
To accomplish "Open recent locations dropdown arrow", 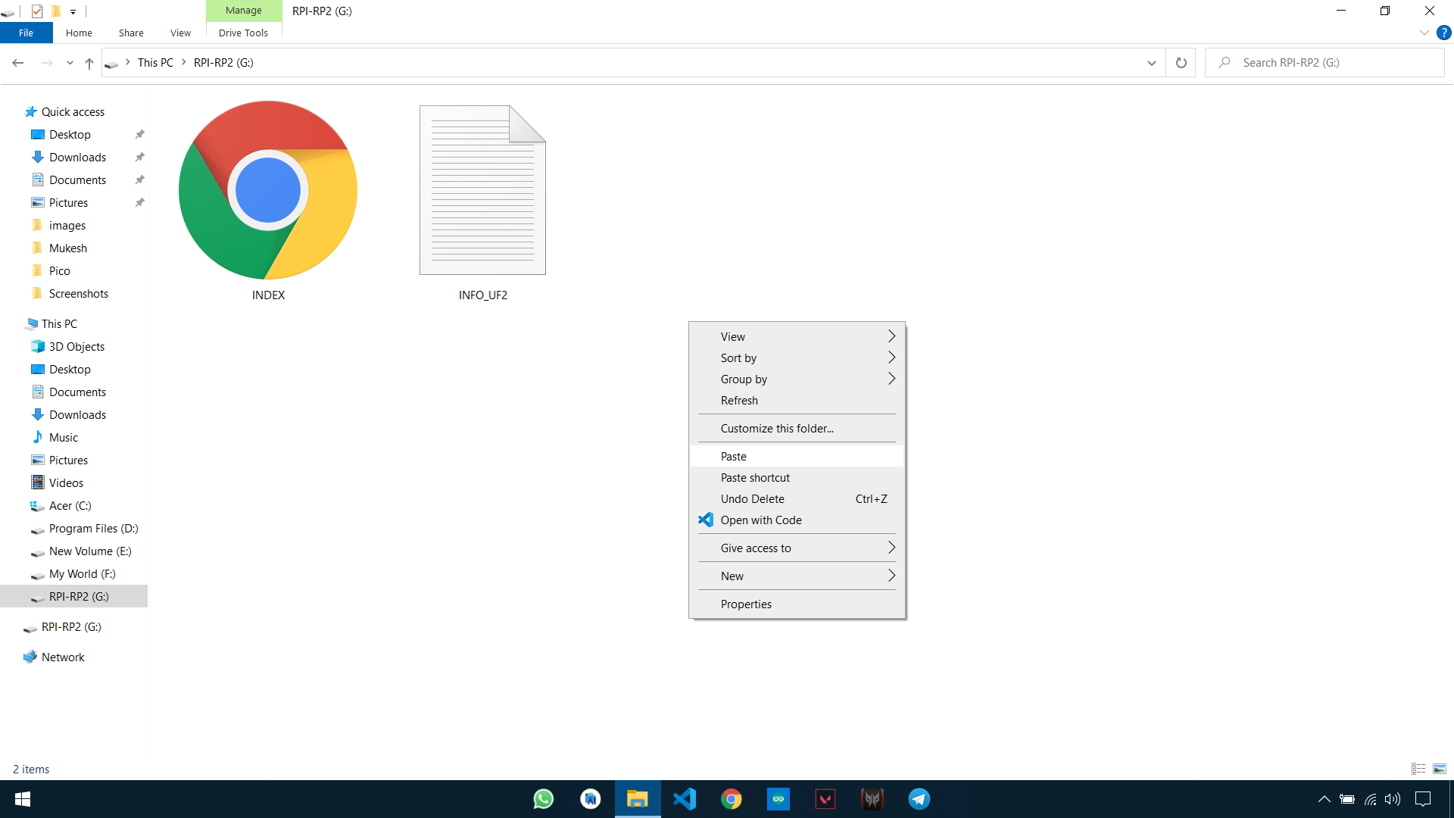I will coord(70,63).
